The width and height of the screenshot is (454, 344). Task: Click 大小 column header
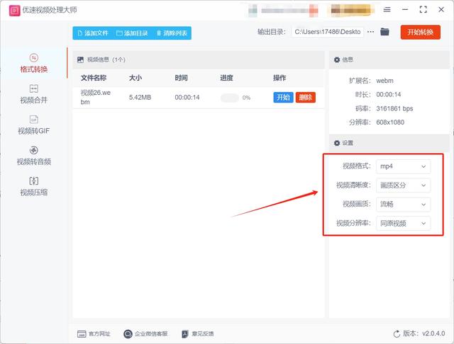(x=135, y=78)
